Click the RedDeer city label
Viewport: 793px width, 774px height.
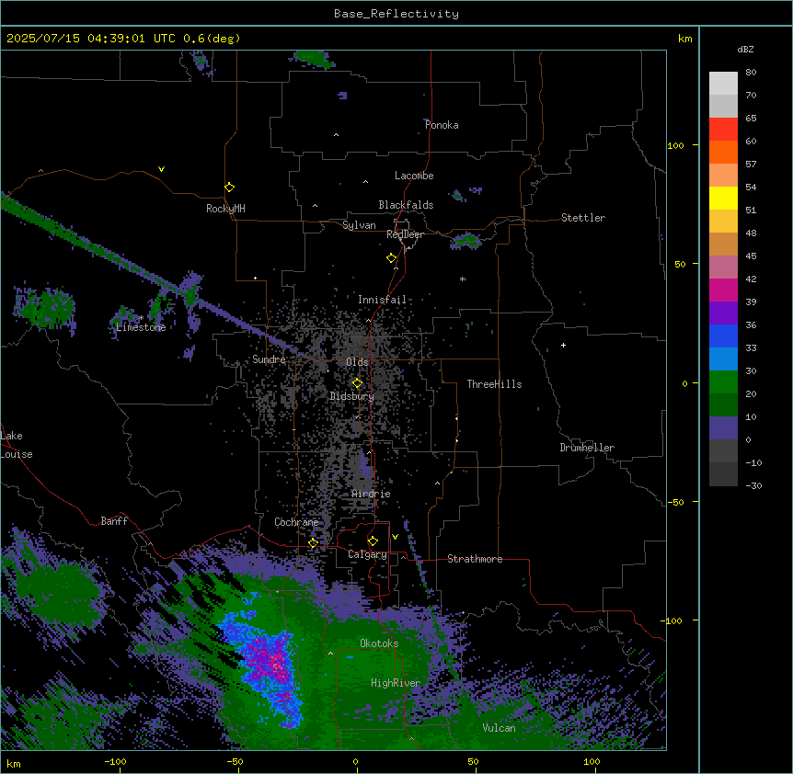405,234
